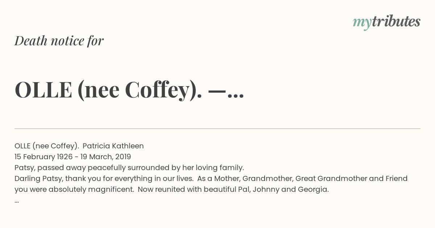This screenshot has height=228, width=435.
Task: Expand the trailing "…" below the notice
Action: click(17, 201)
